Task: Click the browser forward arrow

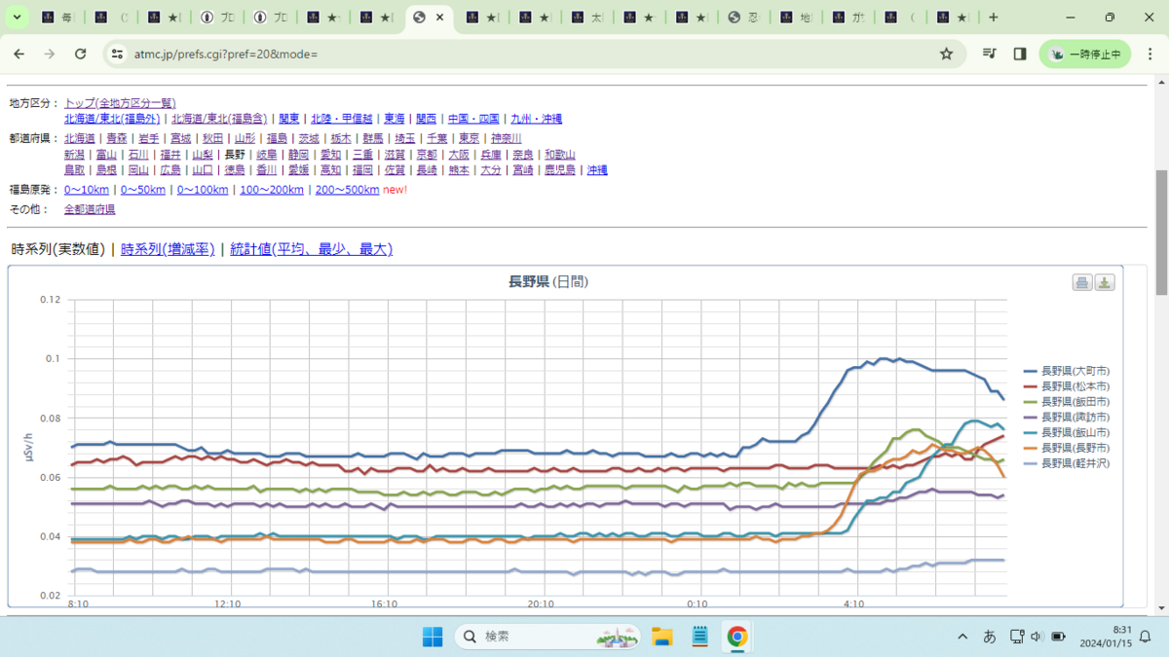Action: (50, 55)
